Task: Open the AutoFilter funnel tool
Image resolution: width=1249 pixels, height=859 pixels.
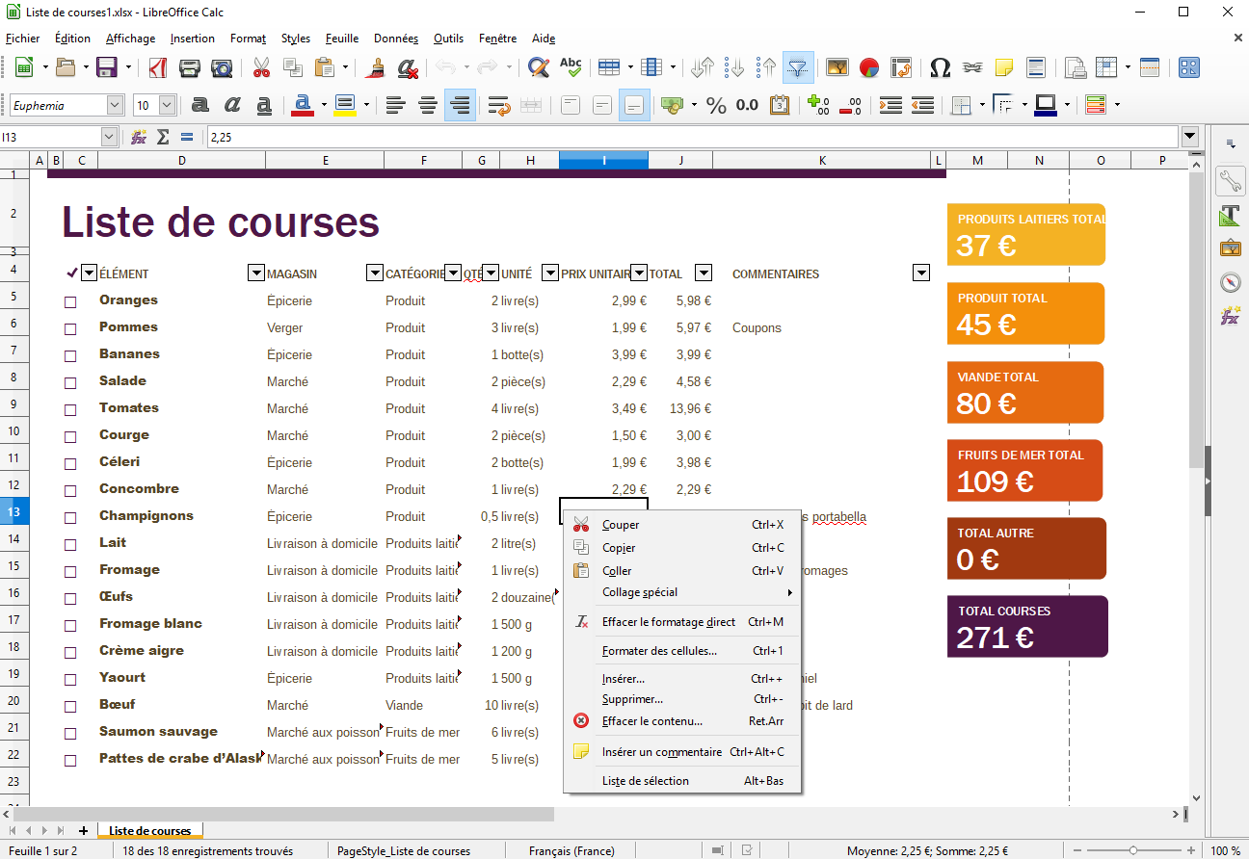Action: [x=797, y=67]
